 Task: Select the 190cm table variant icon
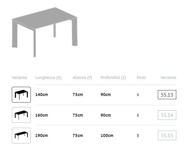21,136
